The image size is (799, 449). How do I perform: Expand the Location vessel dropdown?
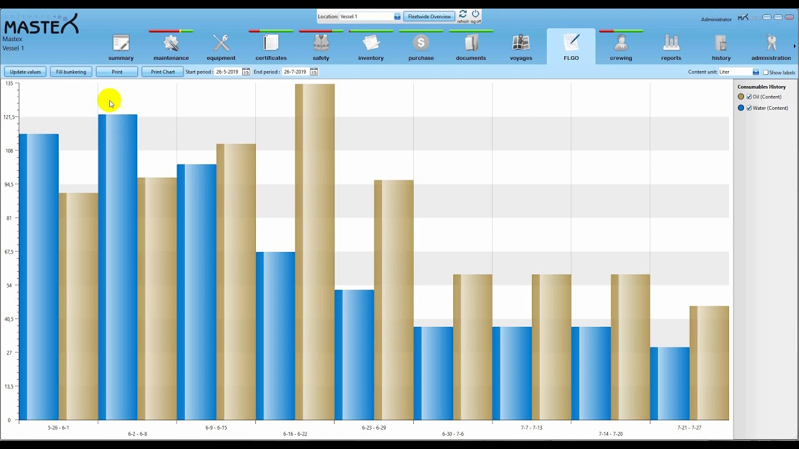click(397, 17)
